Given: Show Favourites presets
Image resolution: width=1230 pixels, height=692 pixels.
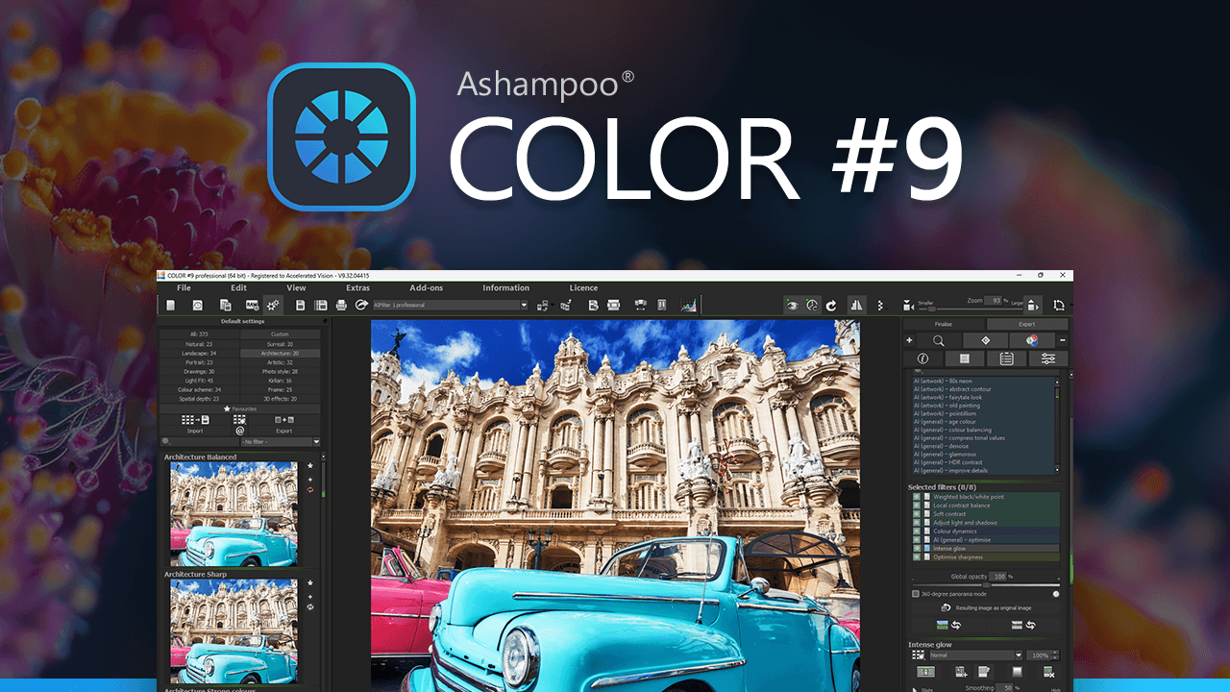Looking at the screenshot, I should (x=241, y=408).
